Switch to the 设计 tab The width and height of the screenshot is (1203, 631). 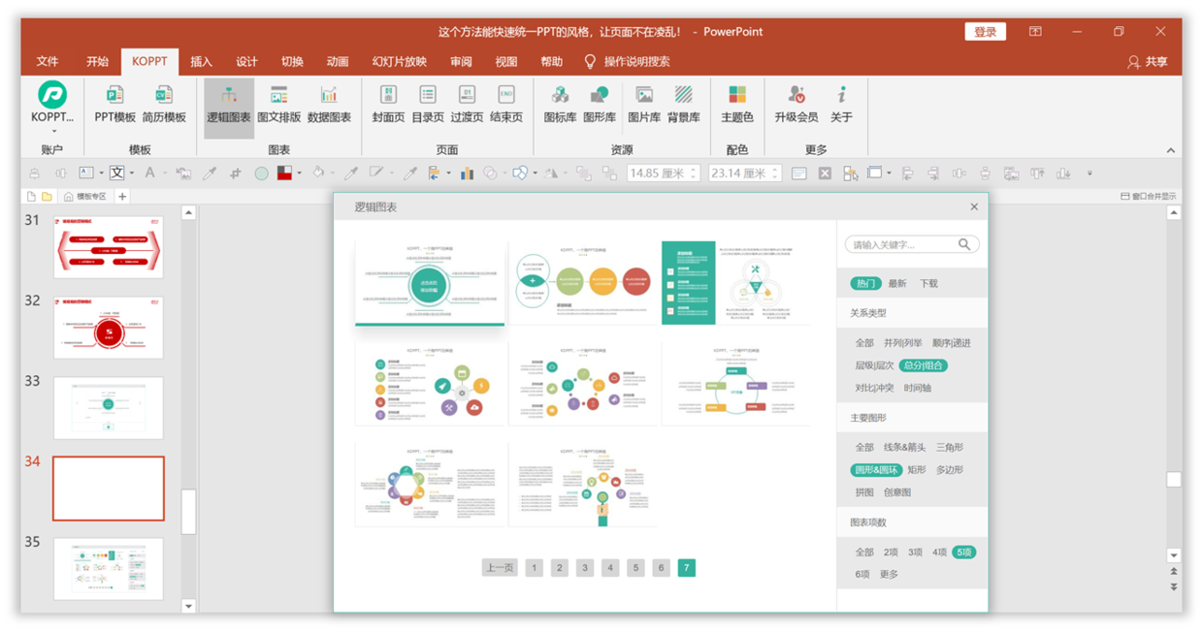[246, 61]
